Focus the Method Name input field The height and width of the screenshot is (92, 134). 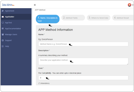tap(83, 44)
